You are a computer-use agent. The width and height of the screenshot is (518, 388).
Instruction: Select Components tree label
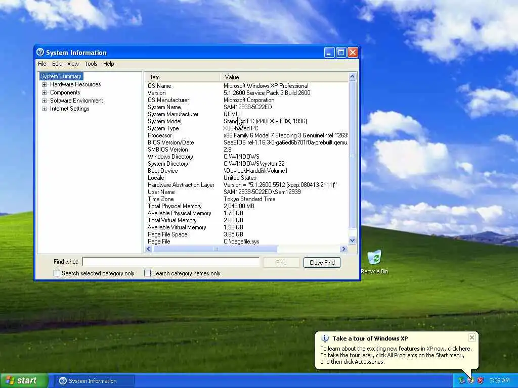tap(65, 93)
